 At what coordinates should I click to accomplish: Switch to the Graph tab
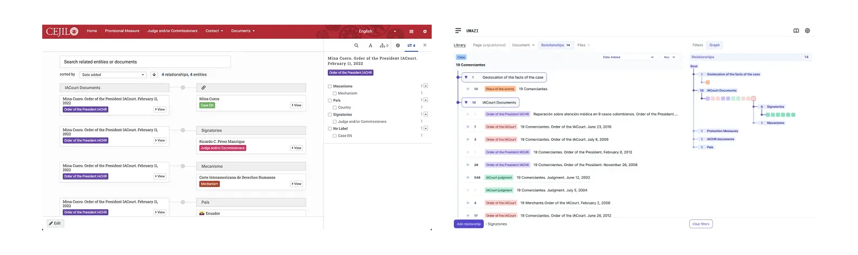(715, 45)
